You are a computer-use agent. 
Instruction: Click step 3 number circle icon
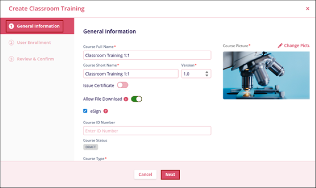click(11, 59)
